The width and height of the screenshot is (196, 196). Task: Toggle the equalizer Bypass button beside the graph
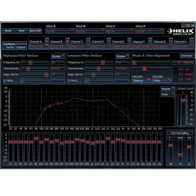pyautogui.click(x=167, y=89)
